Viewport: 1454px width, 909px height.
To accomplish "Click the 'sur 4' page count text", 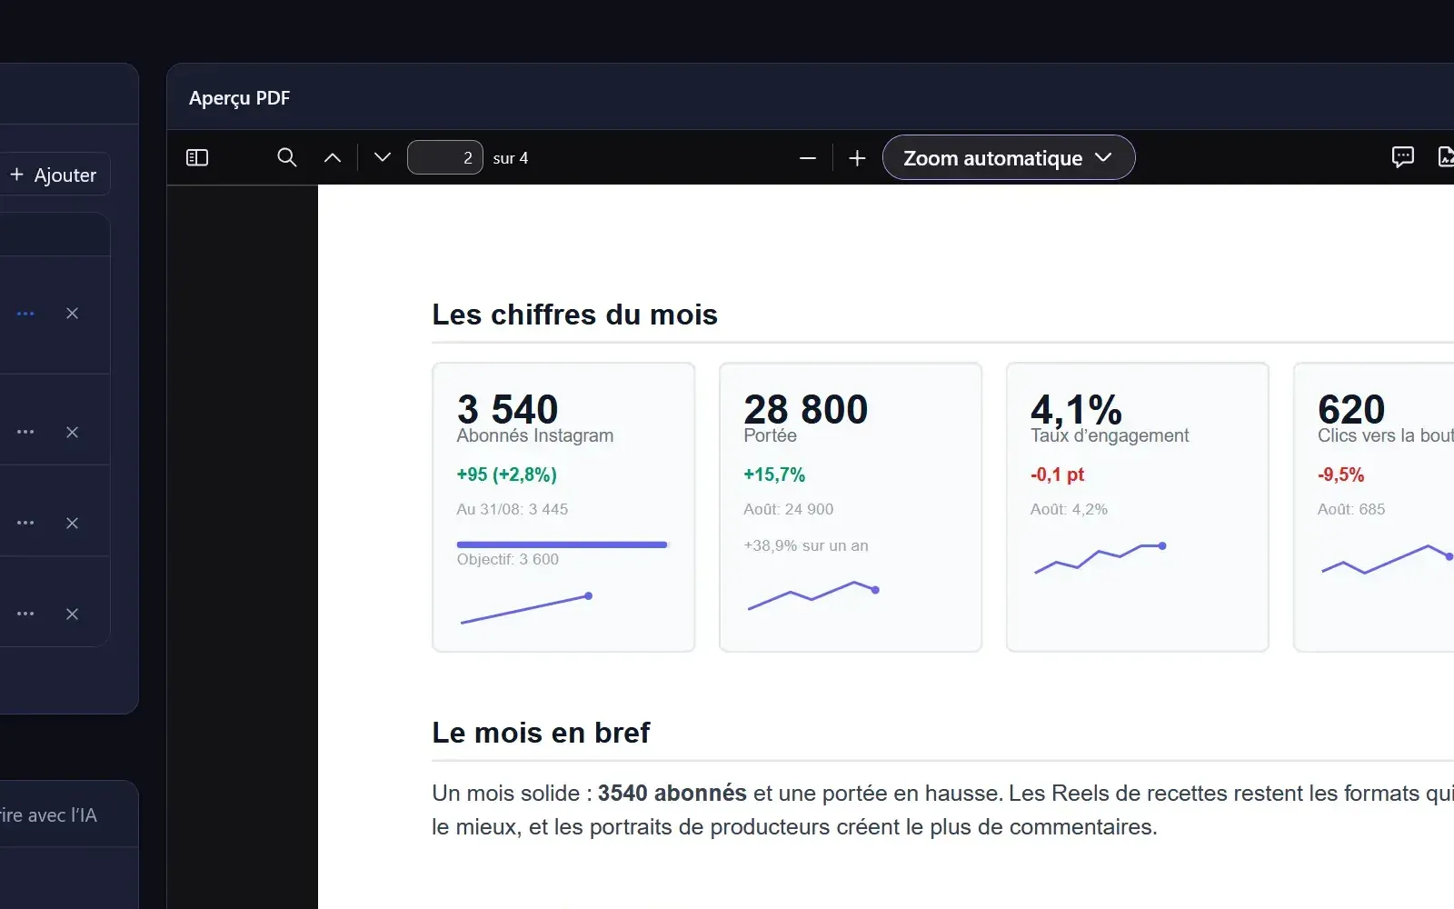I will (x=511, y=158).
